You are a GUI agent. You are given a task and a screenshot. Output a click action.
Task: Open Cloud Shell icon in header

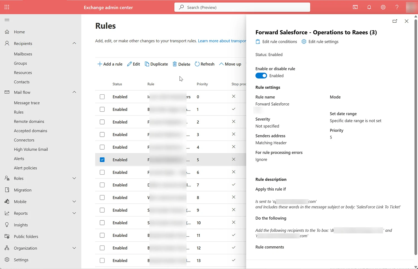click(x=355, y=7)
